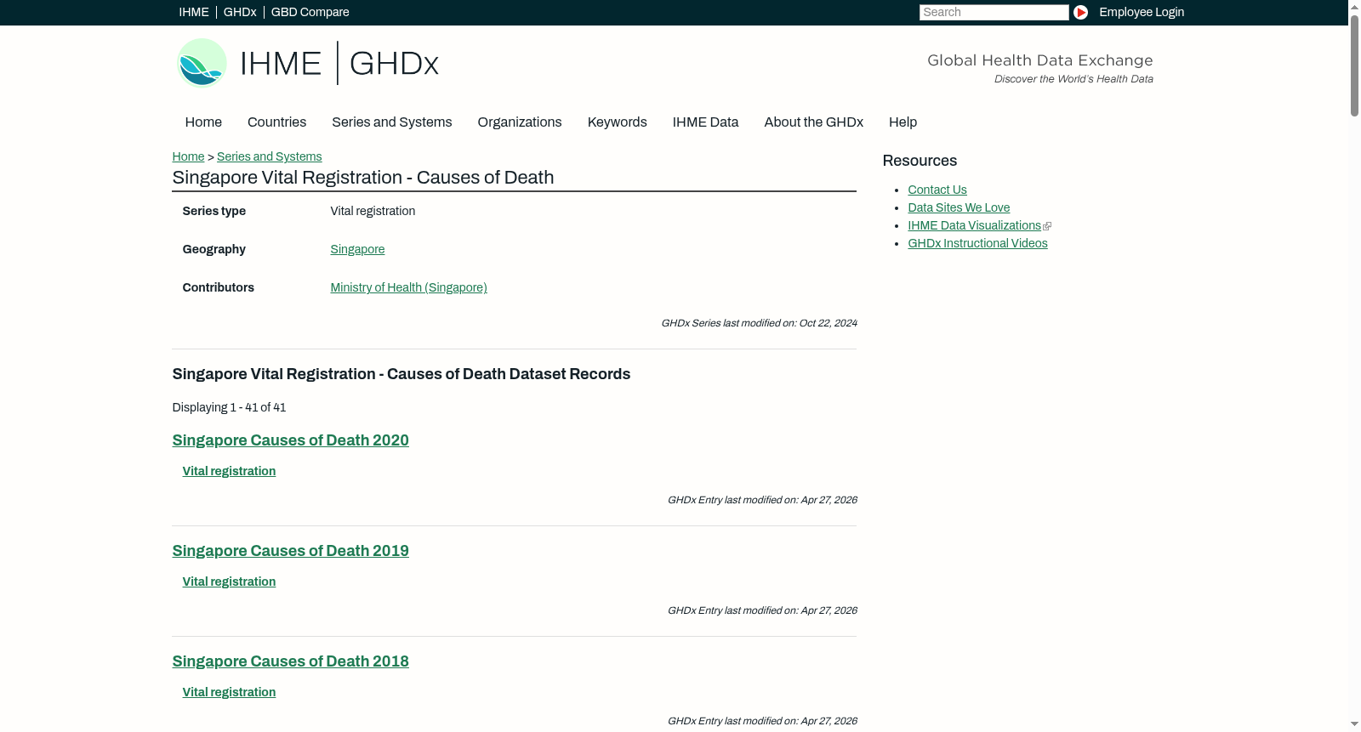Open GBD Compare in top bar
Image resolution: width=1361 pixels, height=732 pixels.
(310, 12)
